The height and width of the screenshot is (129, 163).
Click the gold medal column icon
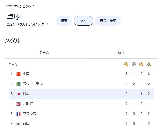(126, 64)
